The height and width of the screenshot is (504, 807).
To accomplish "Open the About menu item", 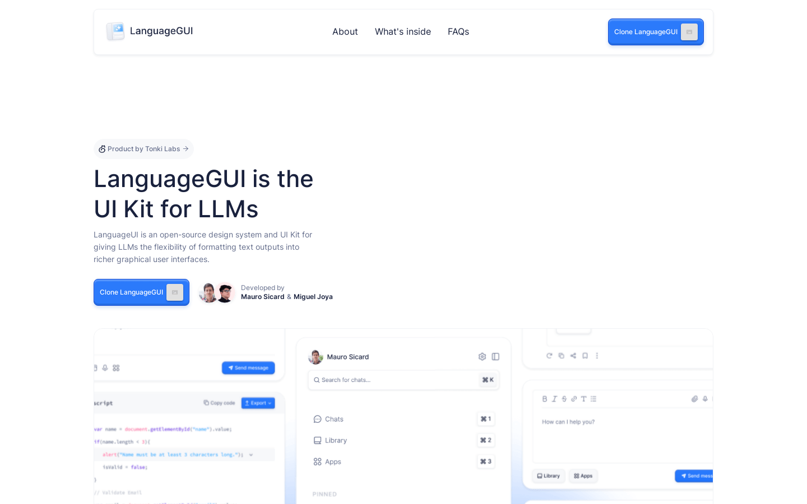I will [345, 32].
